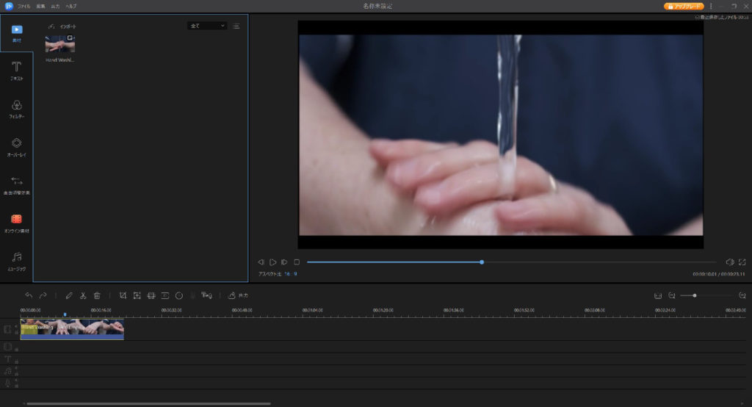Stop the preview playback

click(x=297, y=262)
